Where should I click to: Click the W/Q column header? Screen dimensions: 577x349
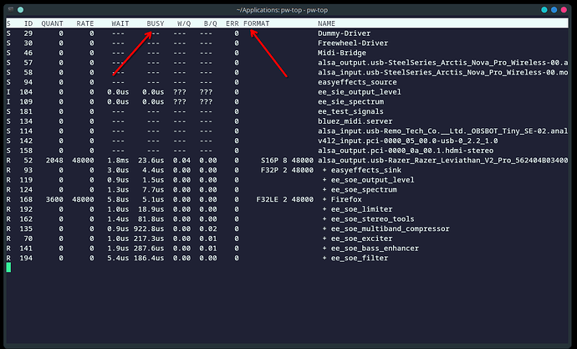pyautogui.click(x=184, y=23)
